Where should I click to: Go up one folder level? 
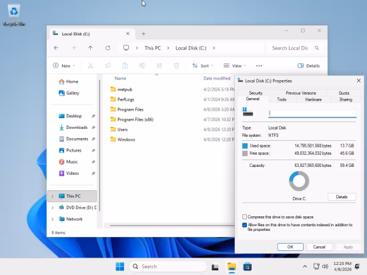click(x=90, y=48)
